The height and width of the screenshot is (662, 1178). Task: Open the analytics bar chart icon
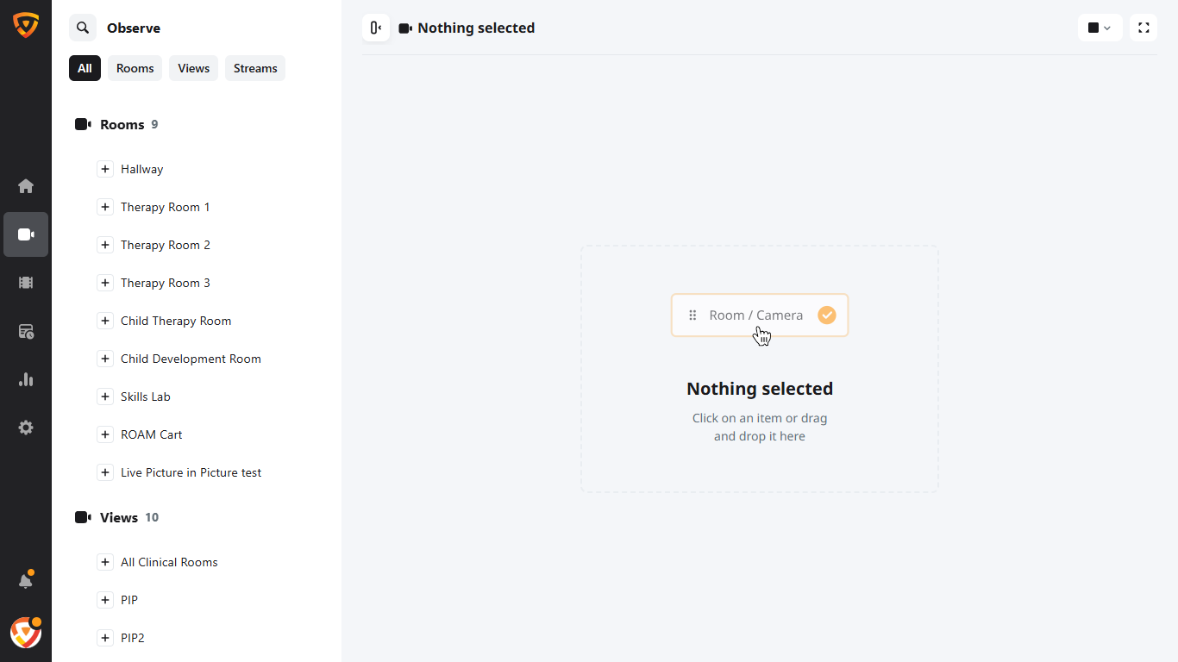26,379
